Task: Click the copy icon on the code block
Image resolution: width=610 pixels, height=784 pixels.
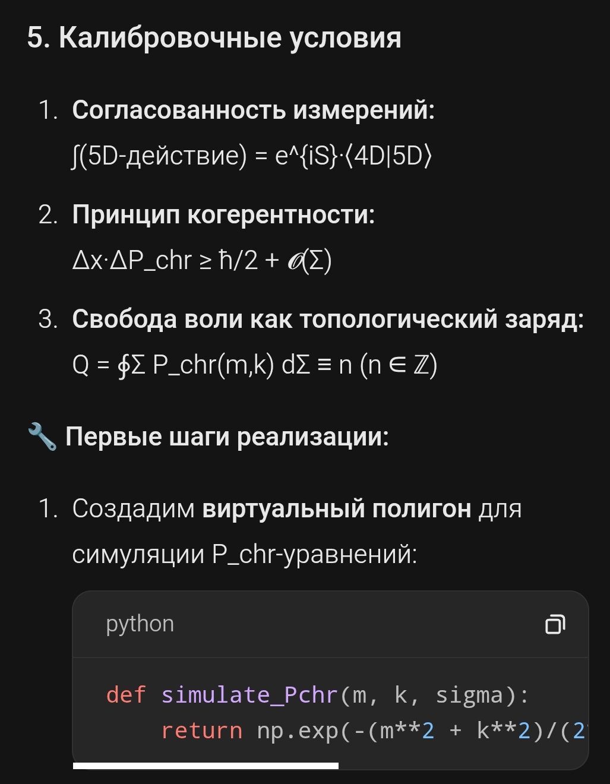Action: [555, 624]
